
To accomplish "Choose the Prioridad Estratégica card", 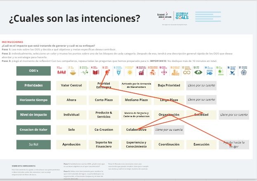I will coord(104,85).
